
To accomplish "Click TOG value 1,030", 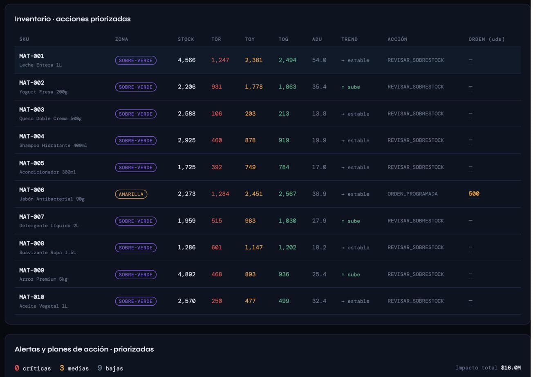I will click(x=287, y=221).
